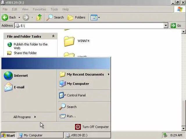
Task: Click the Views icon in toolbar
Action: click(x=94, y=17)
